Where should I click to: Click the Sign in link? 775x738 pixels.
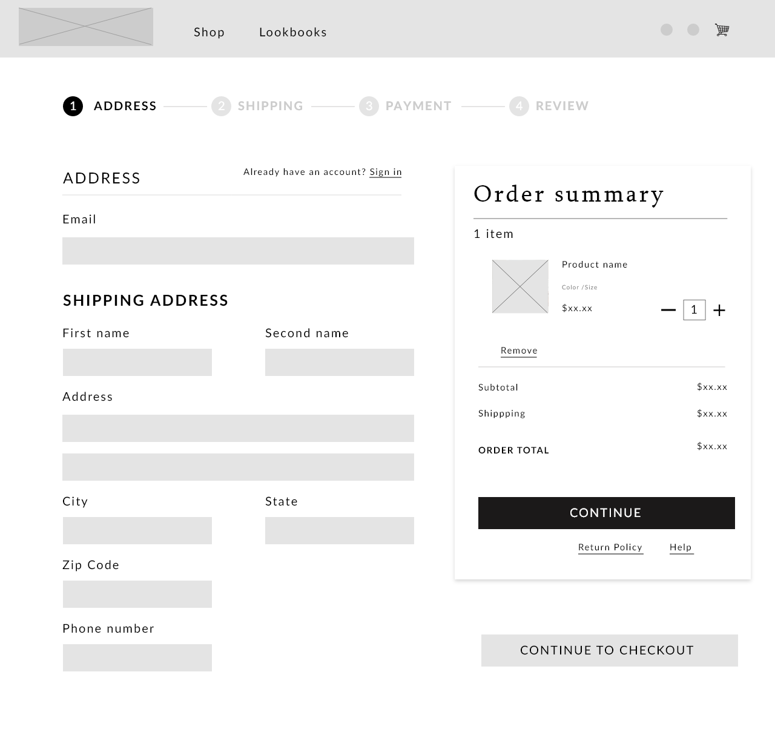click(x=386, y=172)
